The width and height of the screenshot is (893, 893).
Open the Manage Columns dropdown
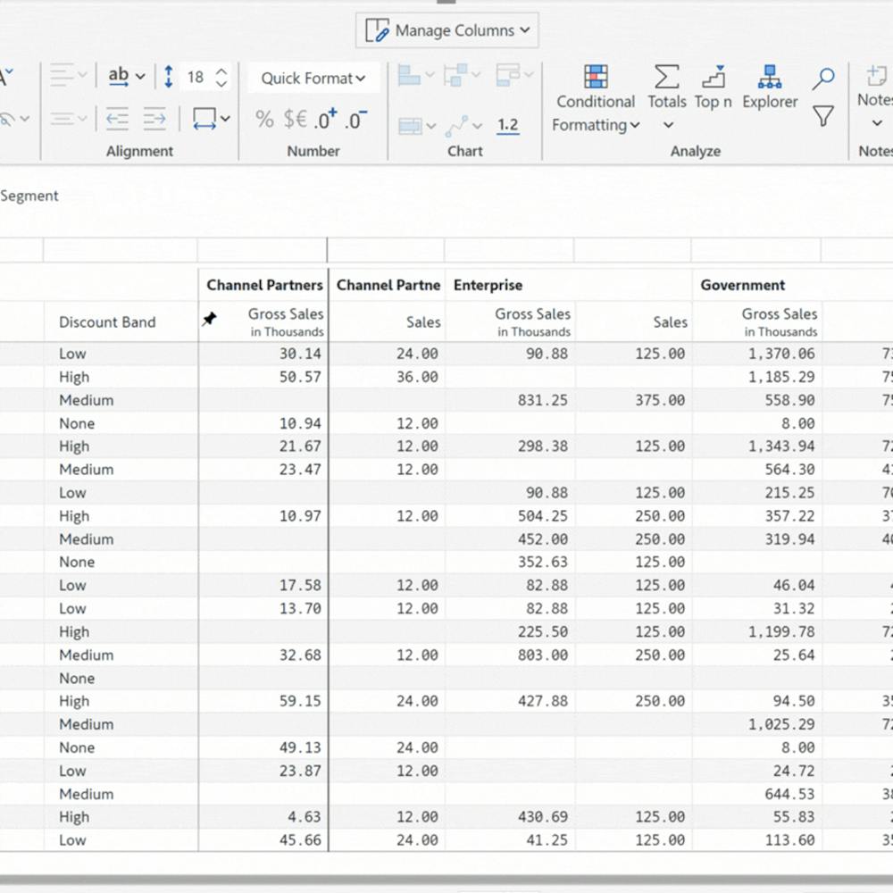446,30
